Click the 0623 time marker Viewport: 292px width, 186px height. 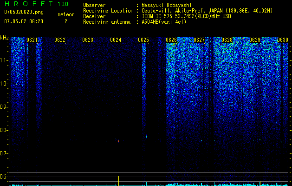[x=88, y=40]
